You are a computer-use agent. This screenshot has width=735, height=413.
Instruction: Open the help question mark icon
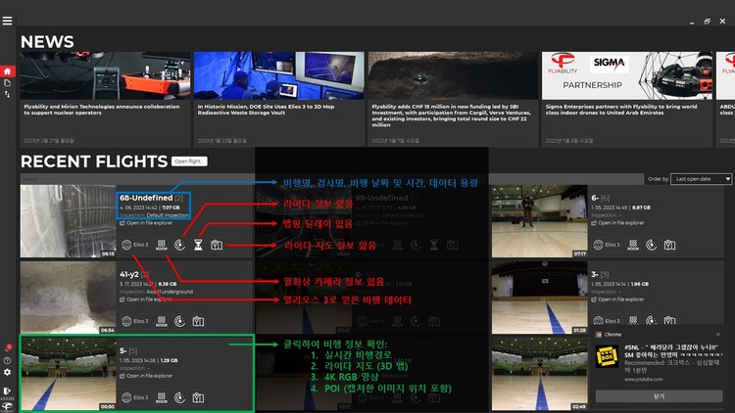(7, 360)
